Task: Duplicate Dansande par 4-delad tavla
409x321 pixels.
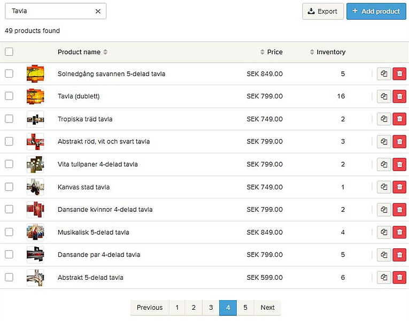Action: pyautogui.click(x=384, y=255)
